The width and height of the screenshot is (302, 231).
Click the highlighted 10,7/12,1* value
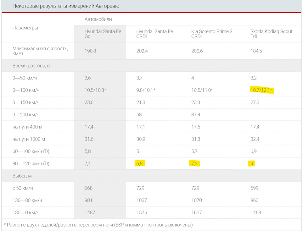coord(261,90)
